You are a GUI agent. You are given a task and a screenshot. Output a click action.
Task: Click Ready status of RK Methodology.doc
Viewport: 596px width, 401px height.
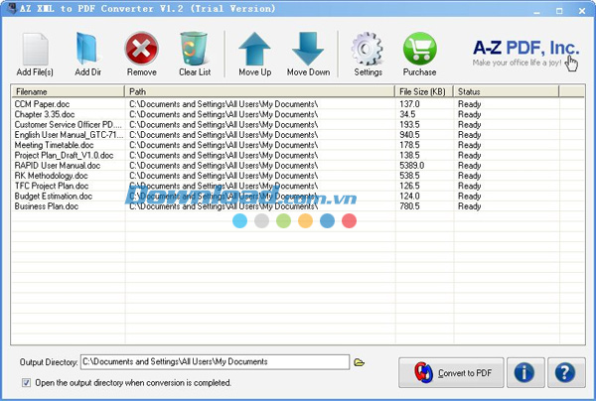point(470,176)
